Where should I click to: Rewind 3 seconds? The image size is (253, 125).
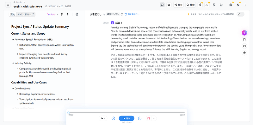[x=113, y=118]
